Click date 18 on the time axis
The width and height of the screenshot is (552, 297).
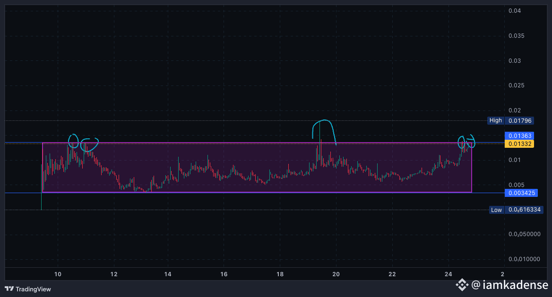[x=280, y=274]
